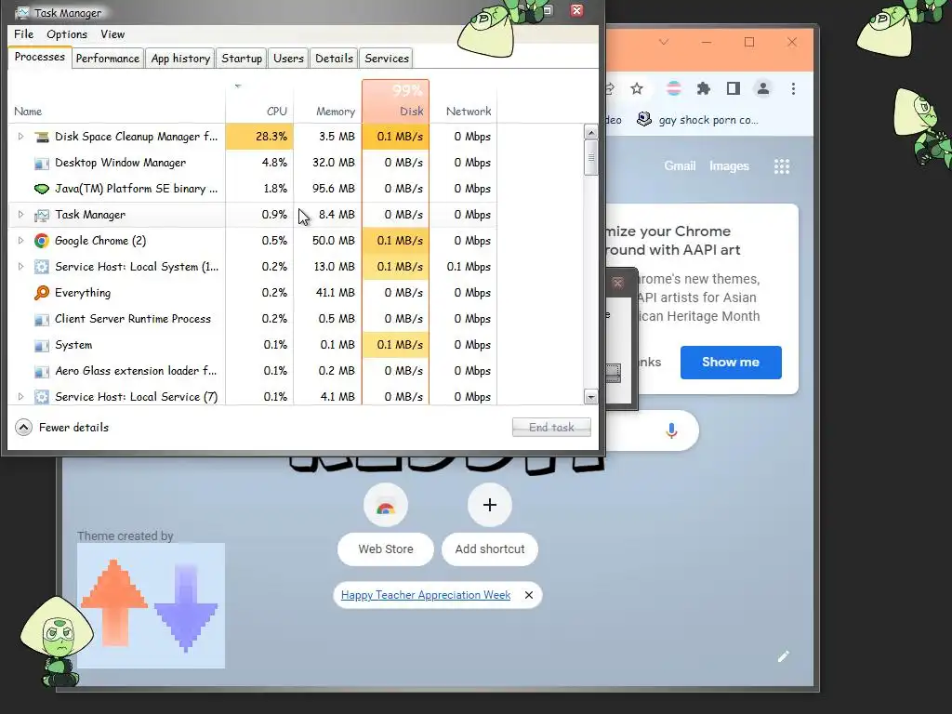Click the purple down arrow theme image
Screen dimensions: 952x714
pyautogui.click(x=186, y=608)
